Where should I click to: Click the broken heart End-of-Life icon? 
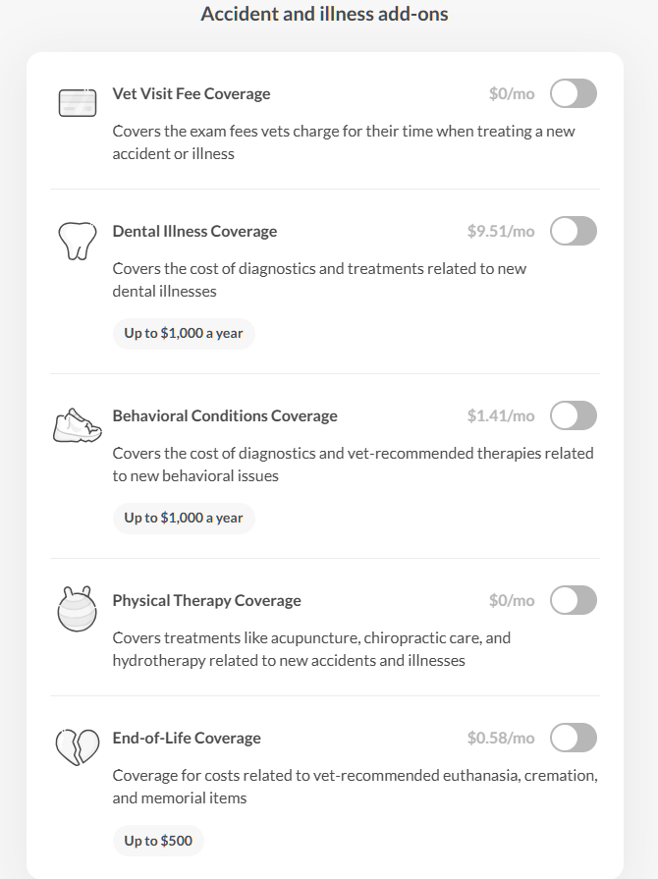click(x=78, y=747)
